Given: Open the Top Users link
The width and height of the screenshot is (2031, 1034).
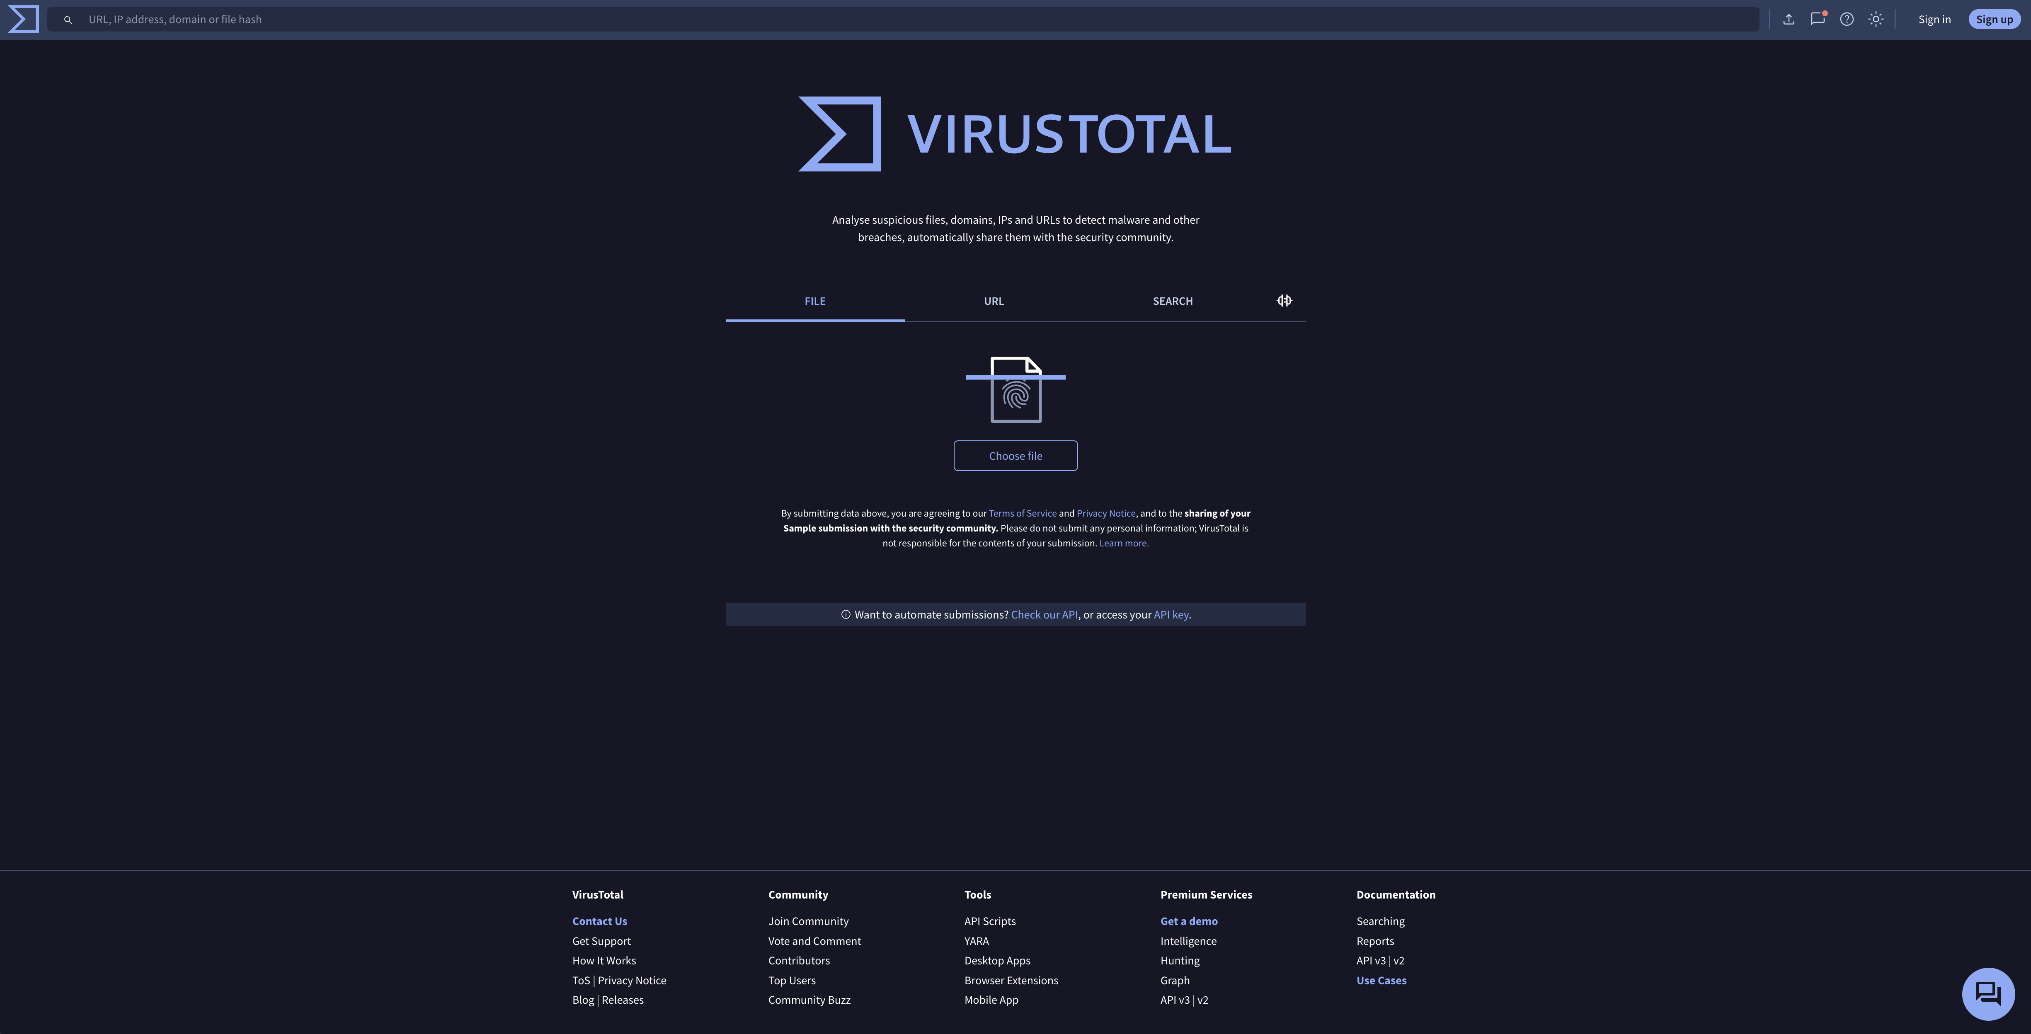Looking at the screenshot, I should click(792, 981).
